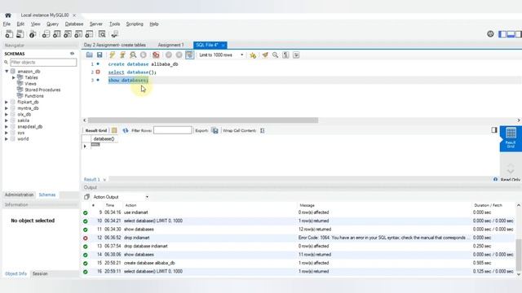The image size is (522, 293).
Task: Expand the olx_db schema
Action: pos(7,114)
